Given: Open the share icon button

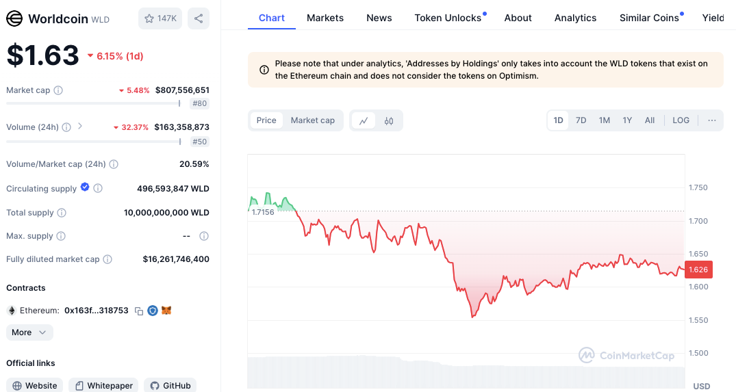Looking at the screenshot, I should (x=199, y=18).
